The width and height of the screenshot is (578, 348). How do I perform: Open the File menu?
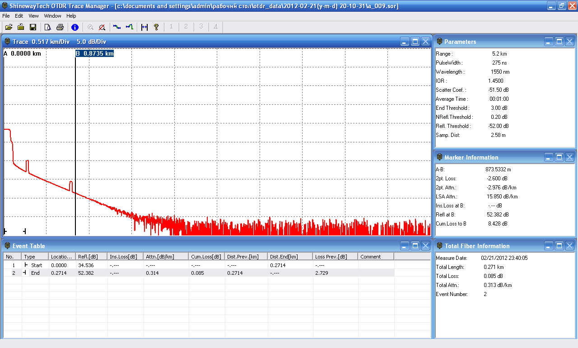pos(6,16)
